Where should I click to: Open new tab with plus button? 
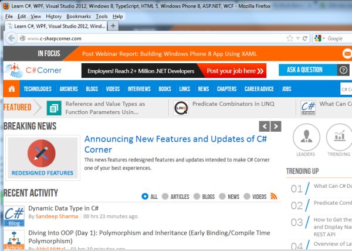tap(113, 26)
